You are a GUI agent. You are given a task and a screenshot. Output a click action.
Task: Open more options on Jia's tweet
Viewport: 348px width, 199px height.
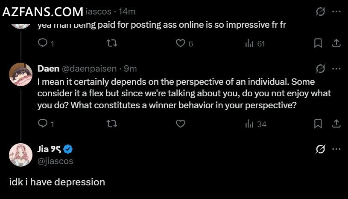coord(336,149)
